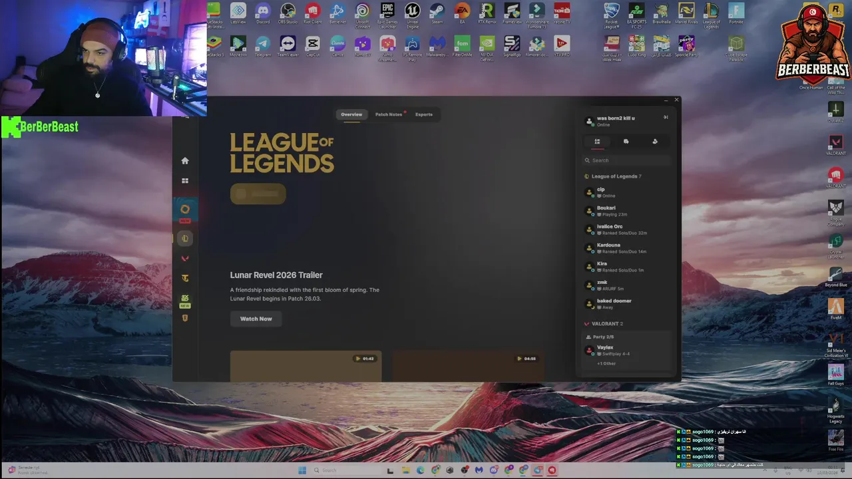This screenshot has height=479, width=852.
Task: Open the File Explorer folder icon on taskbar
Action: coord(405,470)
